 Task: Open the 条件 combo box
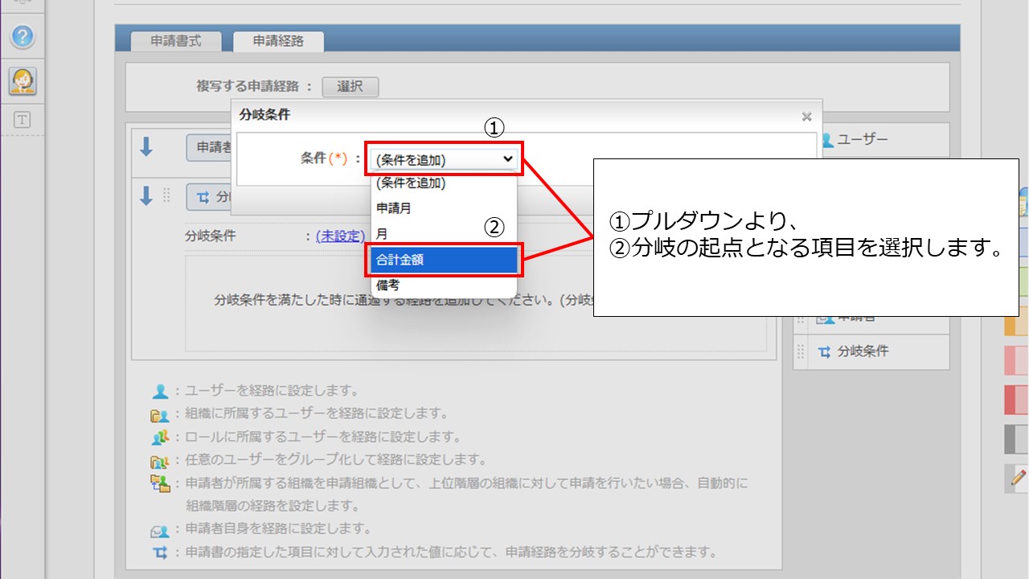click(x=445, y=159)
